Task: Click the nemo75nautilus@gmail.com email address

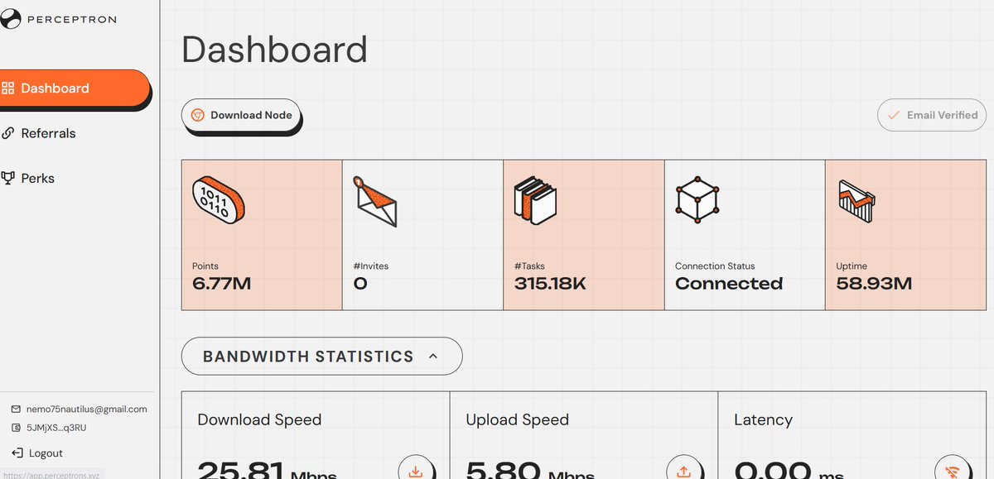Action: (x=87, y=409)
